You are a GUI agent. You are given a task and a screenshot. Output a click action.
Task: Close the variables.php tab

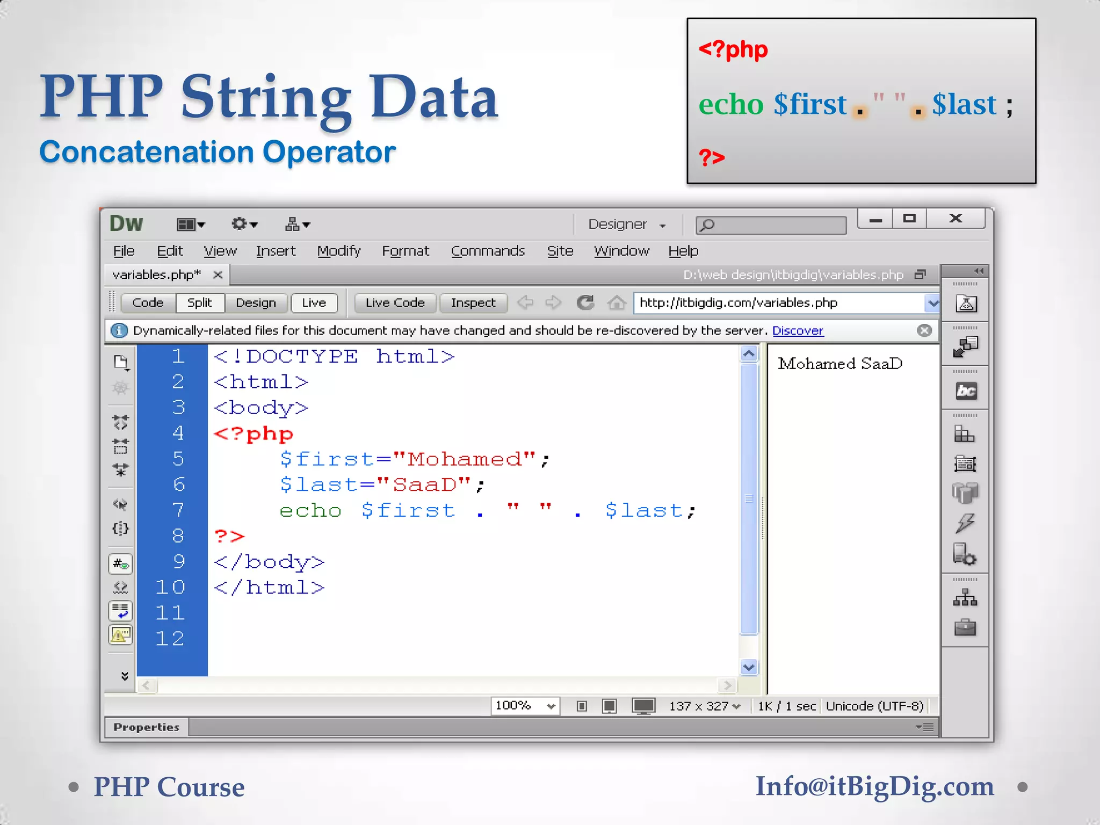[218, 275]
